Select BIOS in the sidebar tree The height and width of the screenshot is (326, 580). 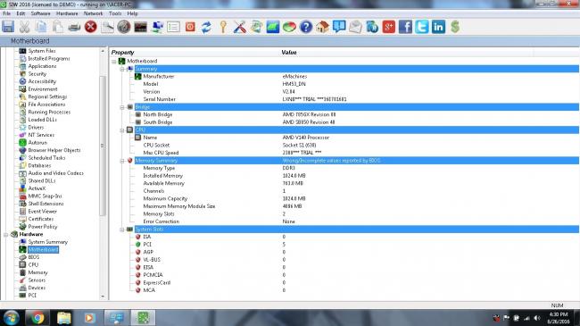[34, 257]
